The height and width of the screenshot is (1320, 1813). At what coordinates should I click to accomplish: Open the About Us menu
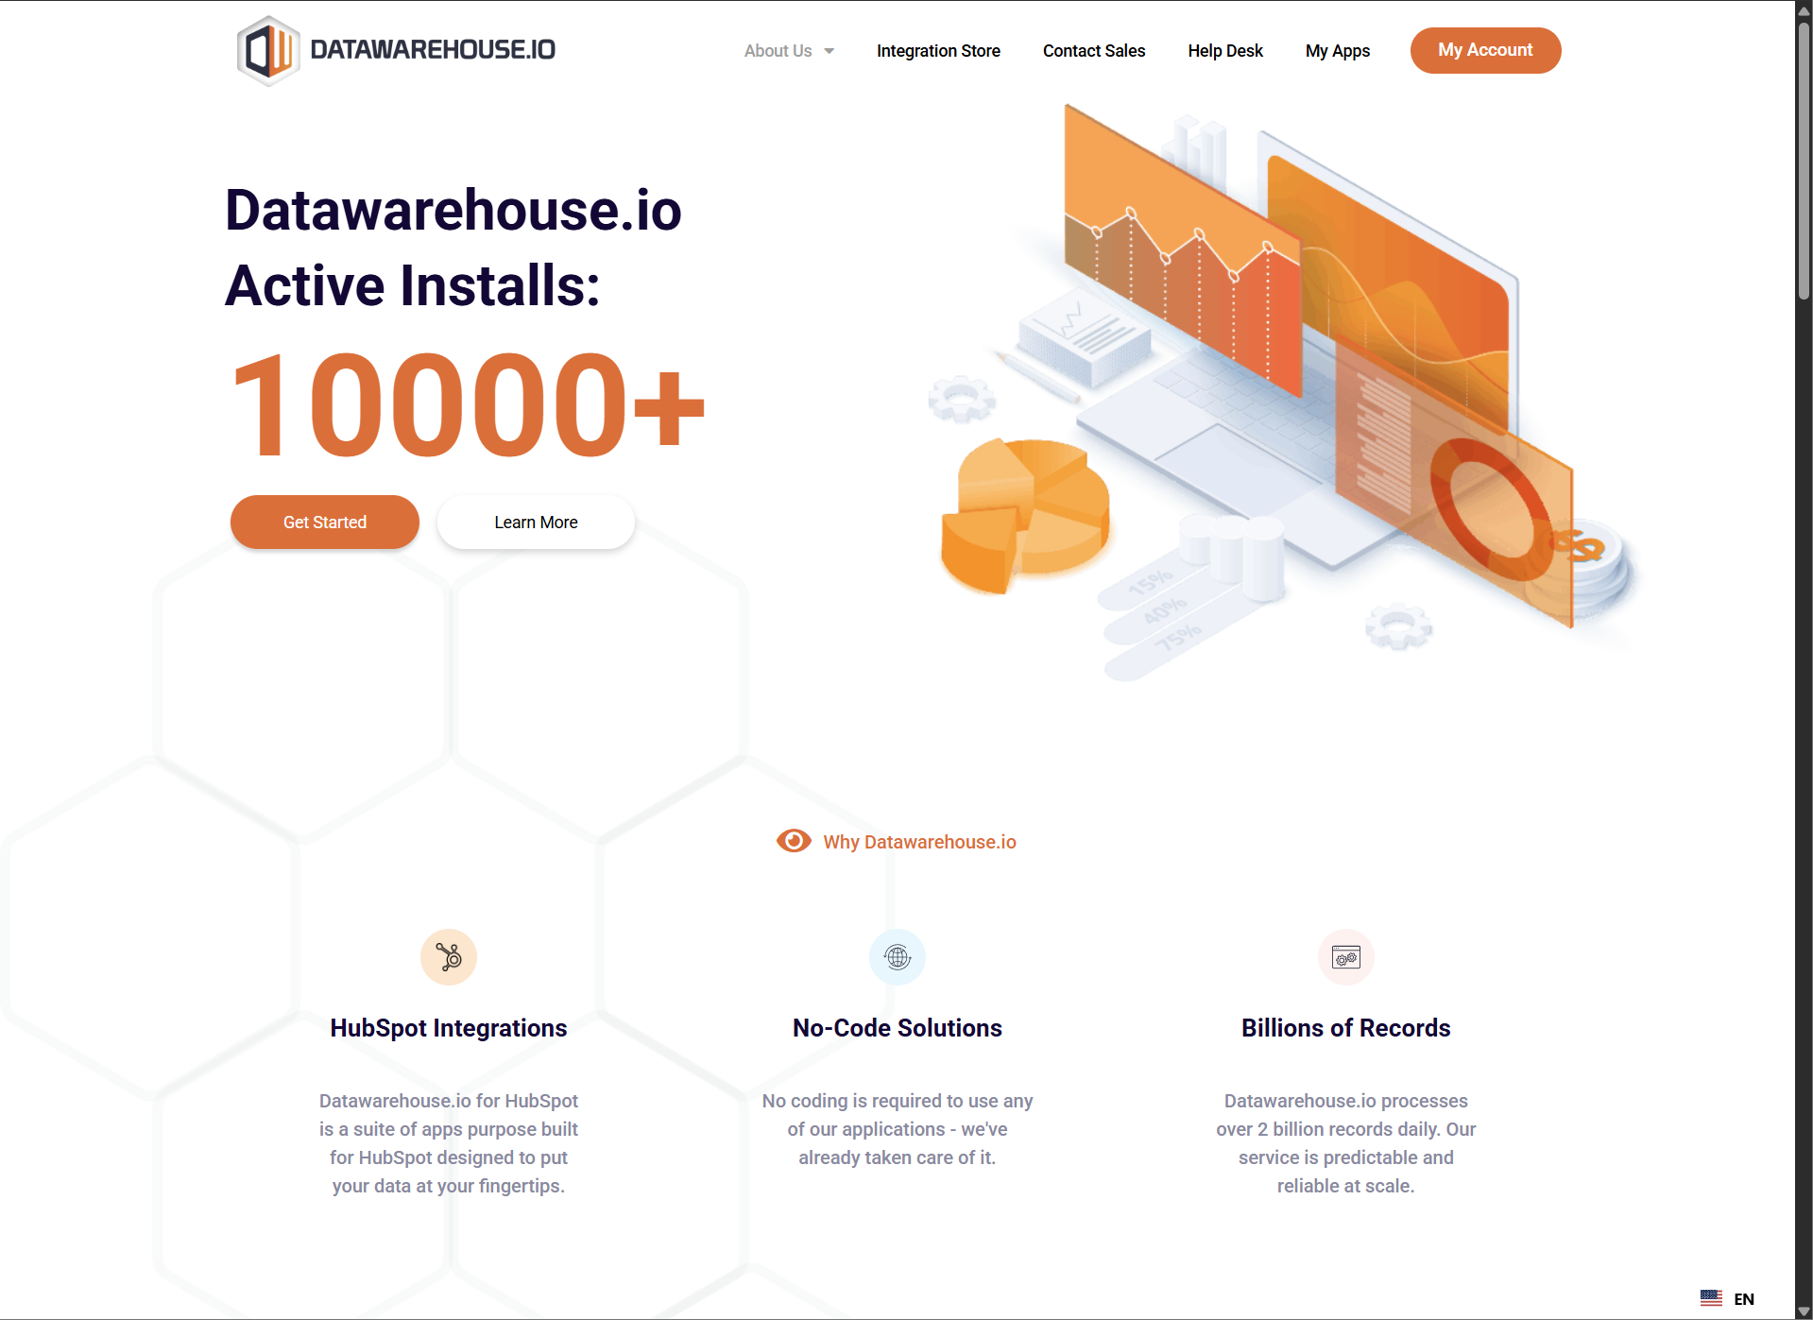point(778,51)
